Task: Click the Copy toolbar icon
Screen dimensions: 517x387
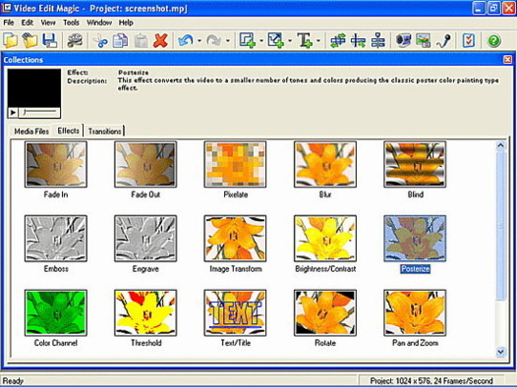Action: pyautogui.click(x=120, y=41)
